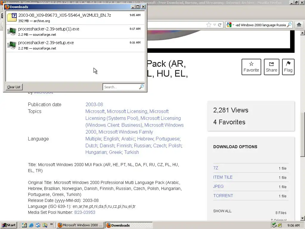
Task: Open the folder search quick launch icon
Action: coord(45,225)
